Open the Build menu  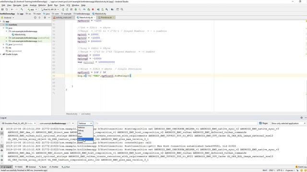pos(50,5)
